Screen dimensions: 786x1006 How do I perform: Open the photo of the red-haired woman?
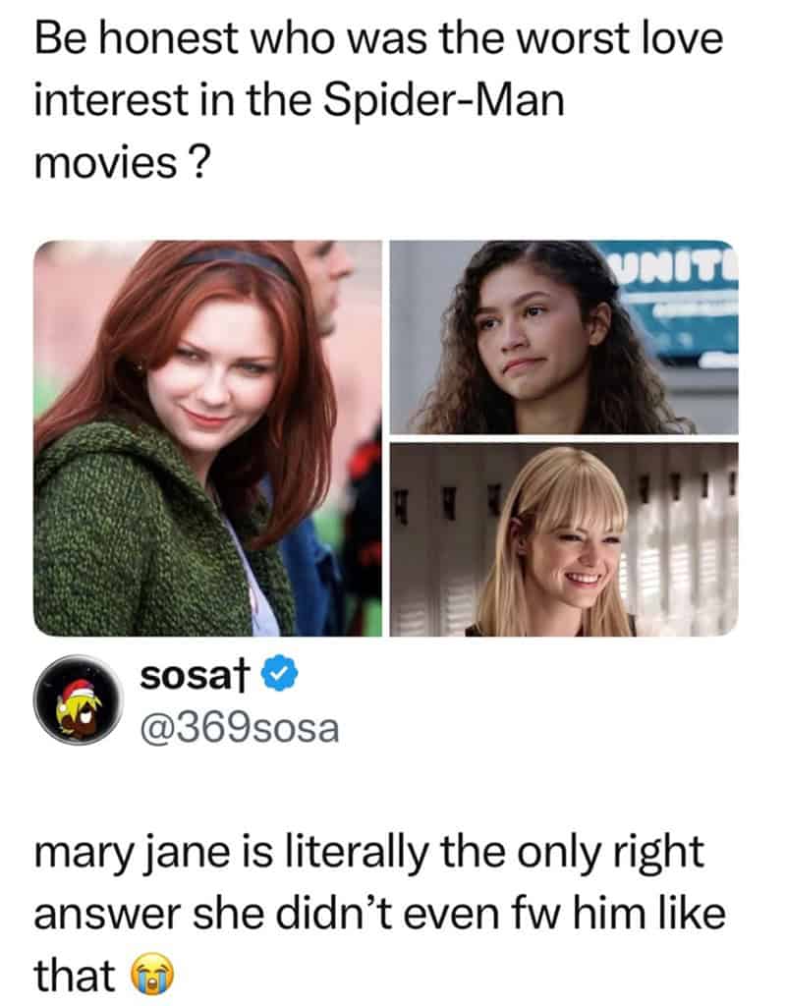pos(207,438)
